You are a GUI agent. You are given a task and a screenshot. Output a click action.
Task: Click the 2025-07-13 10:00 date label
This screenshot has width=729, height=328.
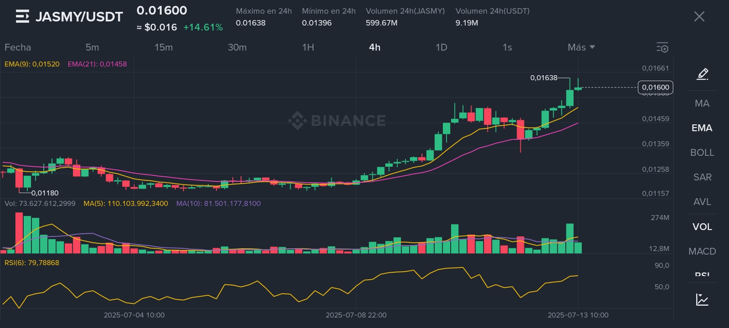click(578, 315)
